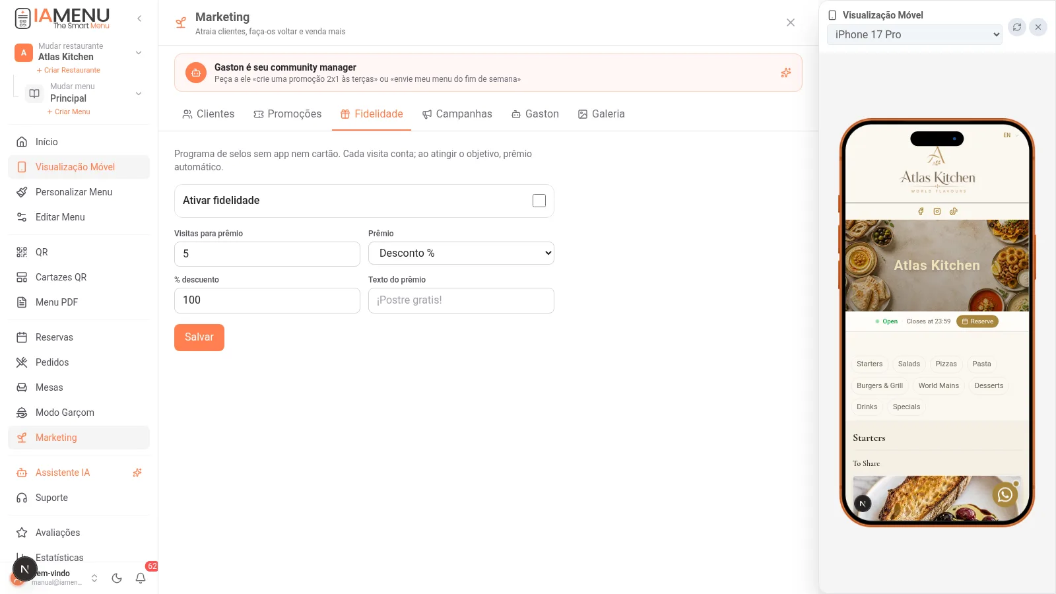Select the Pasta category chip
Viewport: 1056px width, 594px height.
981,364
